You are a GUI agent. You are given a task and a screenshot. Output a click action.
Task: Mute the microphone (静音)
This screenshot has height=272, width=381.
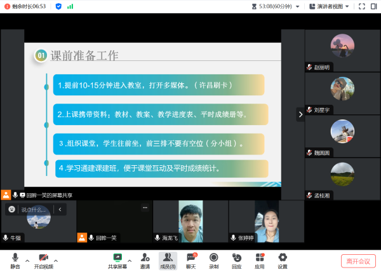pyautogui.click(x=15, y=259)
